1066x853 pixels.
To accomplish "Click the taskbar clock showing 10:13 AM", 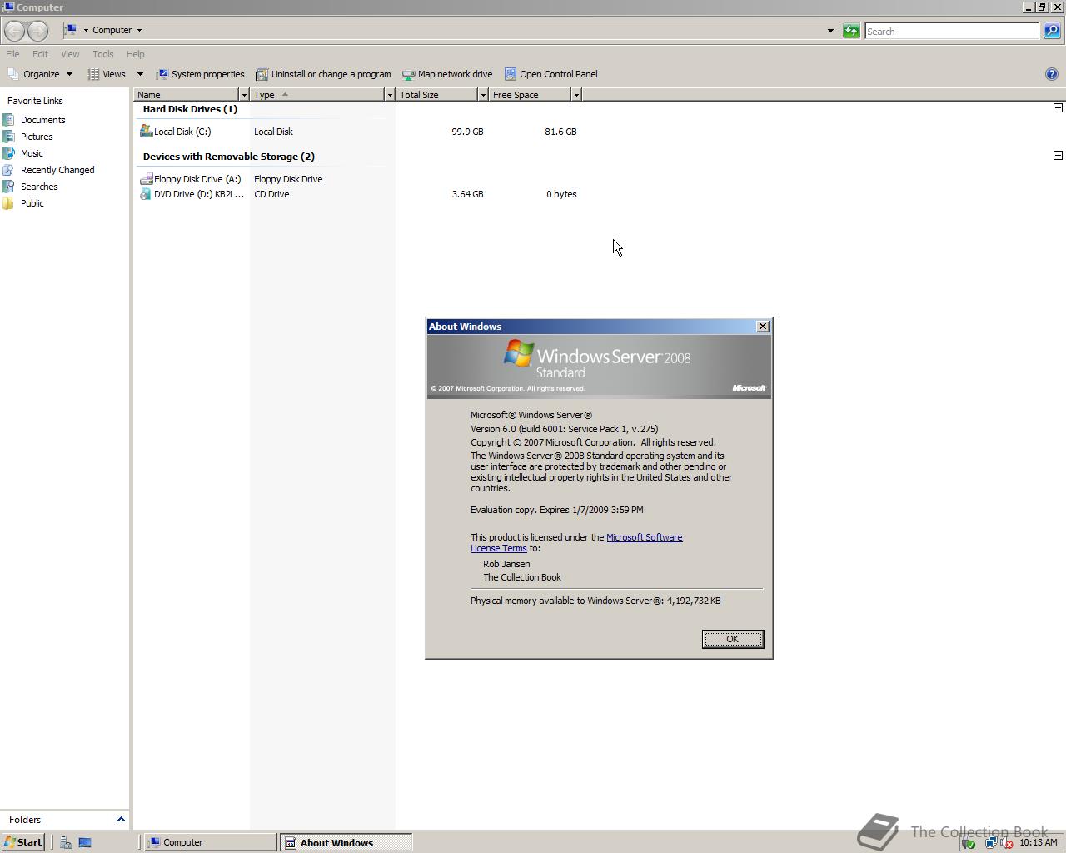I will pyautogui.click(x=1039, y=842).
